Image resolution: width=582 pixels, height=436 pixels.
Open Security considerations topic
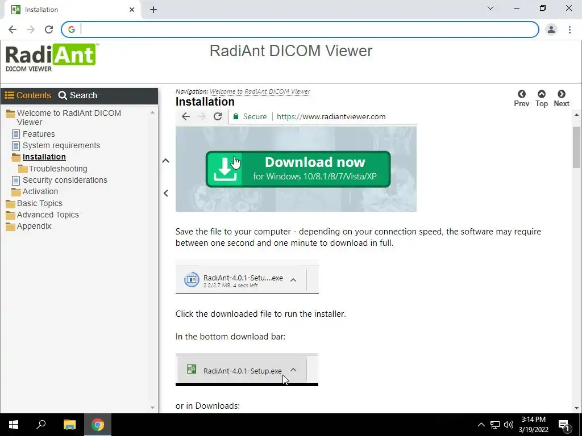click(65, 180)
